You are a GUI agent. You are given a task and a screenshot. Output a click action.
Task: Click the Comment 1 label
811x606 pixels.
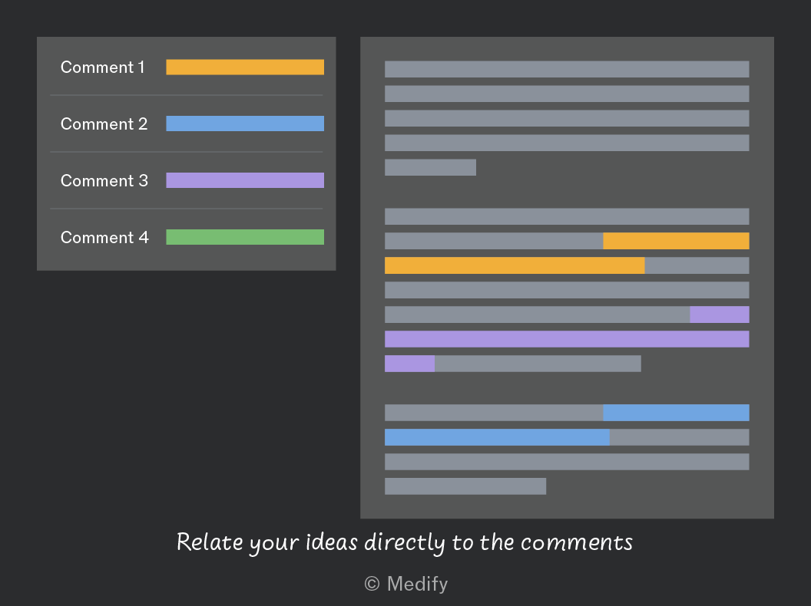point(102,68)
